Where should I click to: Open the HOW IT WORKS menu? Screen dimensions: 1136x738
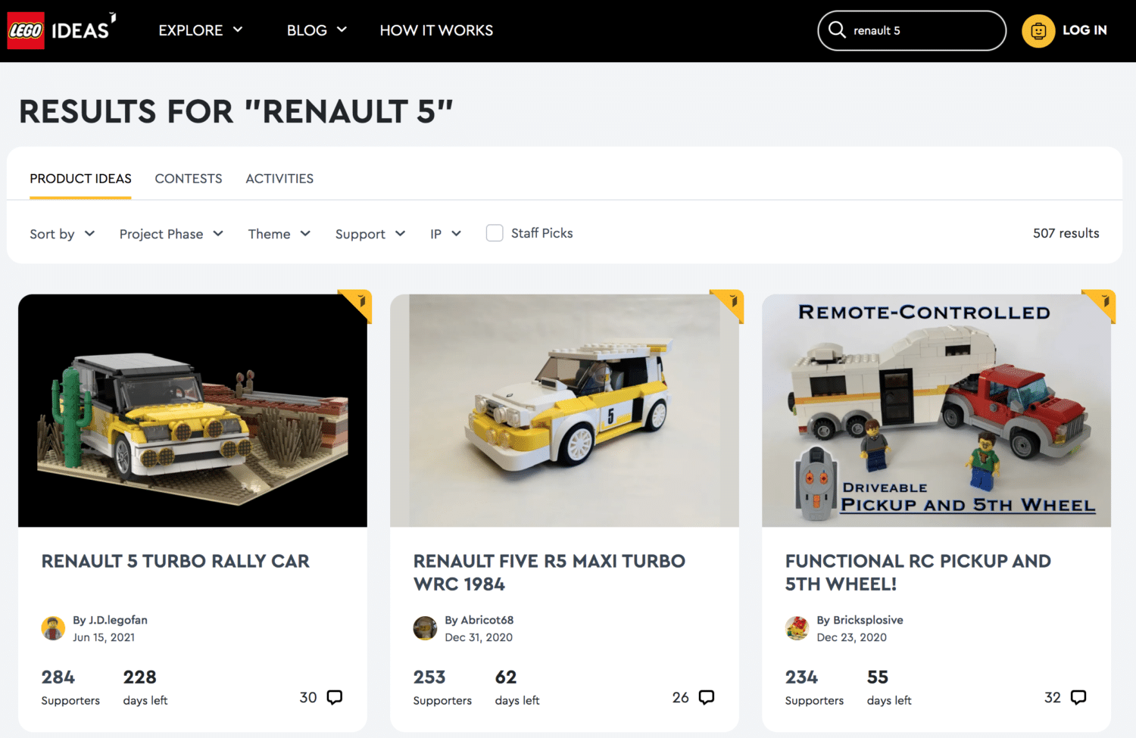[x=436, y=30]
